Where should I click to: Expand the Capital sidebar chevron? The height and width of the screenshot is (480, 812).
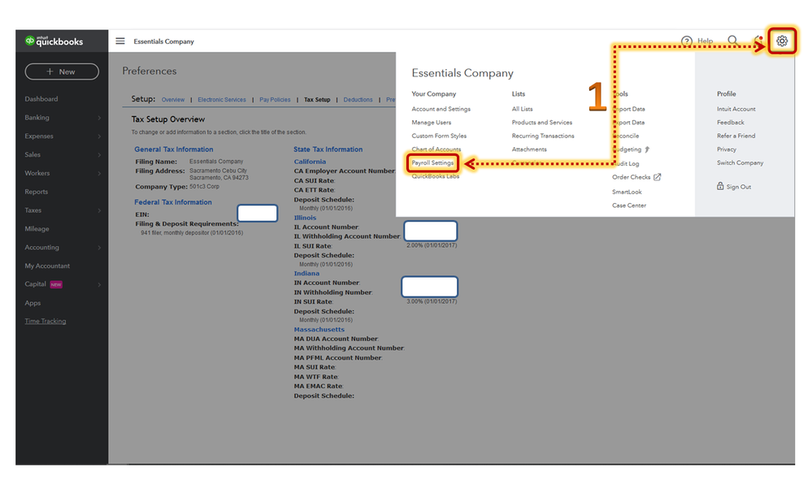pos(99,284)
